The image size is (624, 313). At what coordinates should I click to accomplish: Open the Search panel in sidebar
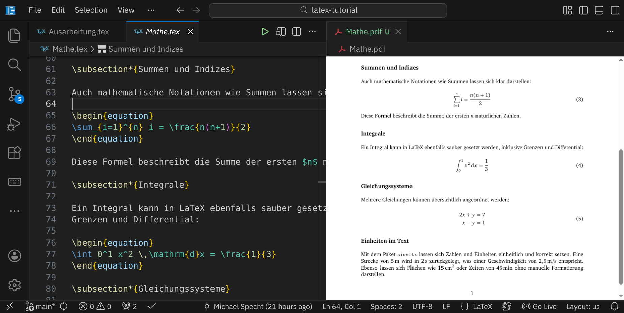coord(14,65)
